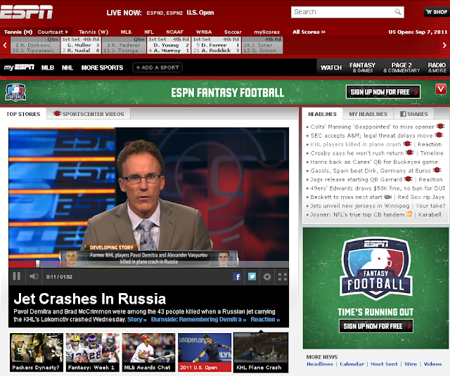The height and width of the screenshot is (376, 450).
Task: Click camera icon beside Beckett headline
Action: click(x=387, y=197)
